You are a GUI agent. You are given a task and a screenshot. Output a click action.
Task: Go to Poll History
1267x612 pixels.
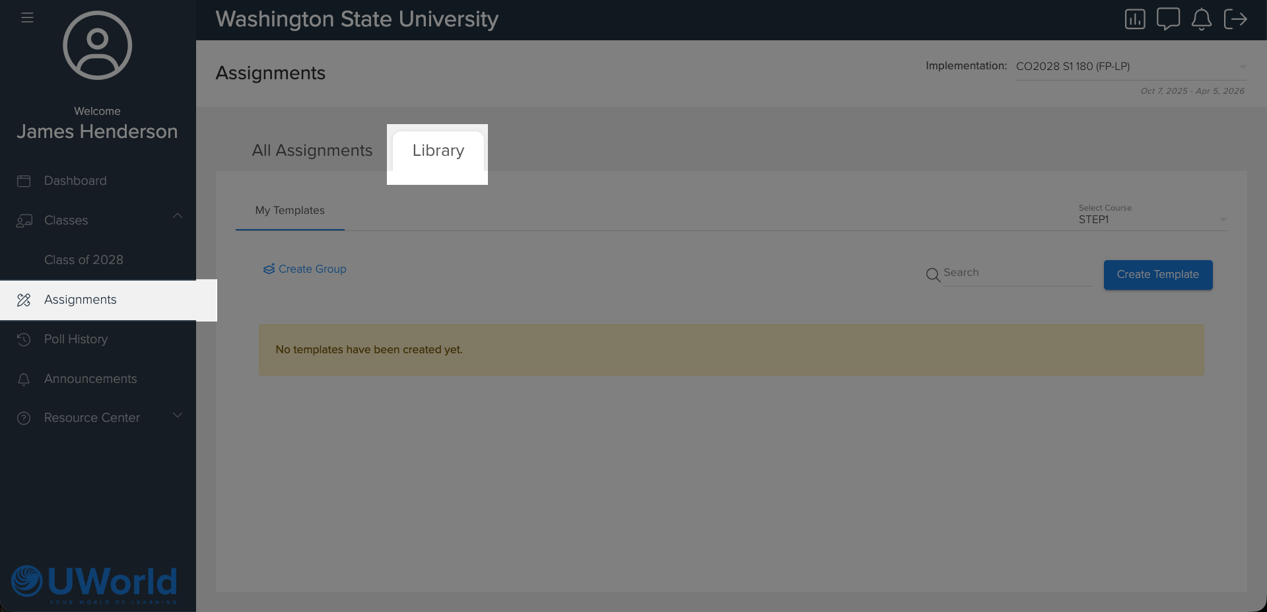[76, 339]
